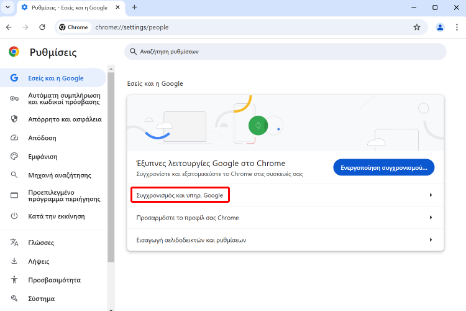Image resolution: width=466 pixels, height=311 pixels.
Task: Expand arrow on Συγχρονισμός και υπηρ. Google row
Action: 431,195
